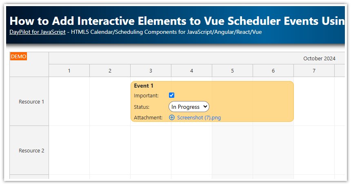This screenshot has width=351, height=185.
Task: Uncheck the Important checkbox
Action: click(x=172, y=95)
